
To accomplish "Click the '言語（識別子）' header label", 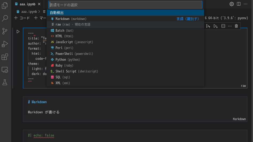I will click(188, 19).
